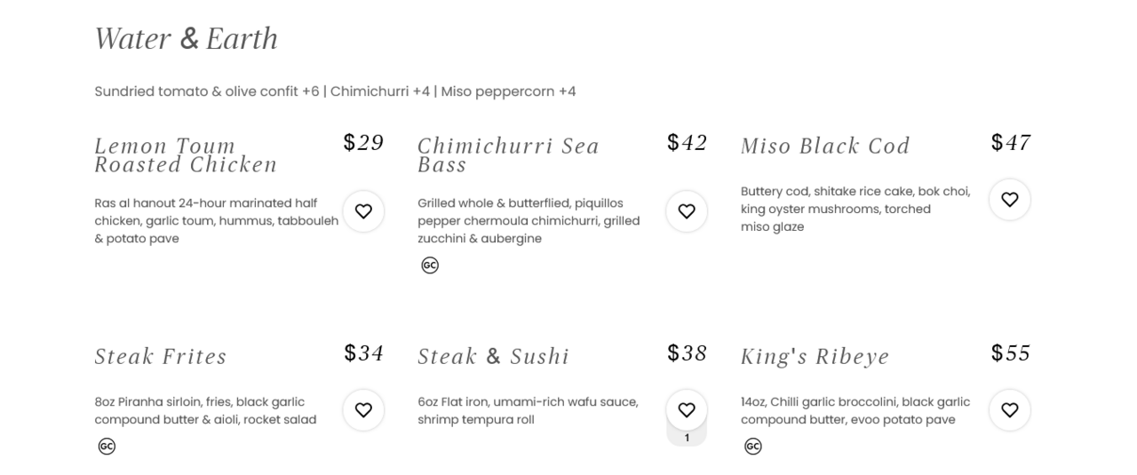
Task: Click GC badge under King's Ribeye
Action: 753,447
